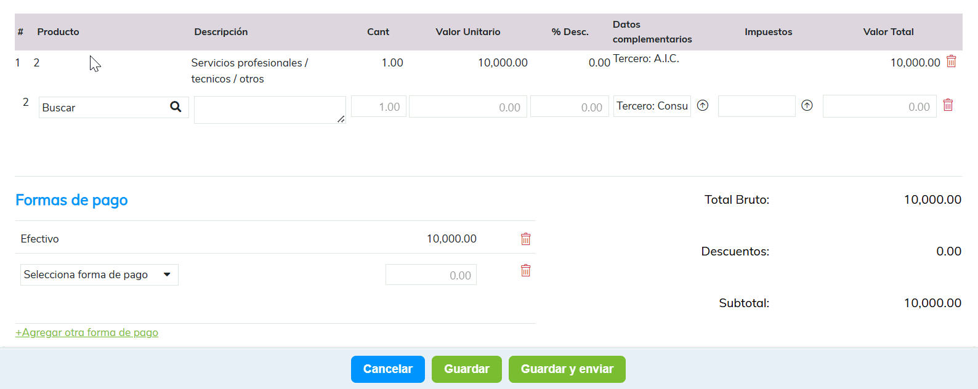Image resolution: width=978 pixels, height=389 pixels.
Task: Click the row 2 description text area
Action: click(x=269, y=110)
